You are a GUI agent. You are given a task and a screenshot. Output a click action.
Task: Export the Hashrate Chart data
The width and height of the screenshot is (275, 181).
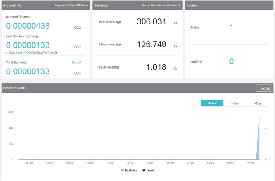coord(263,88)
